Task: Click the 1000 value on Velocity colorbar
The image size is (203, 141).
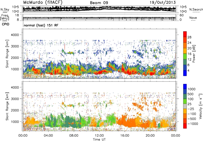Action: pyautogui.click(x=191, y=89)
